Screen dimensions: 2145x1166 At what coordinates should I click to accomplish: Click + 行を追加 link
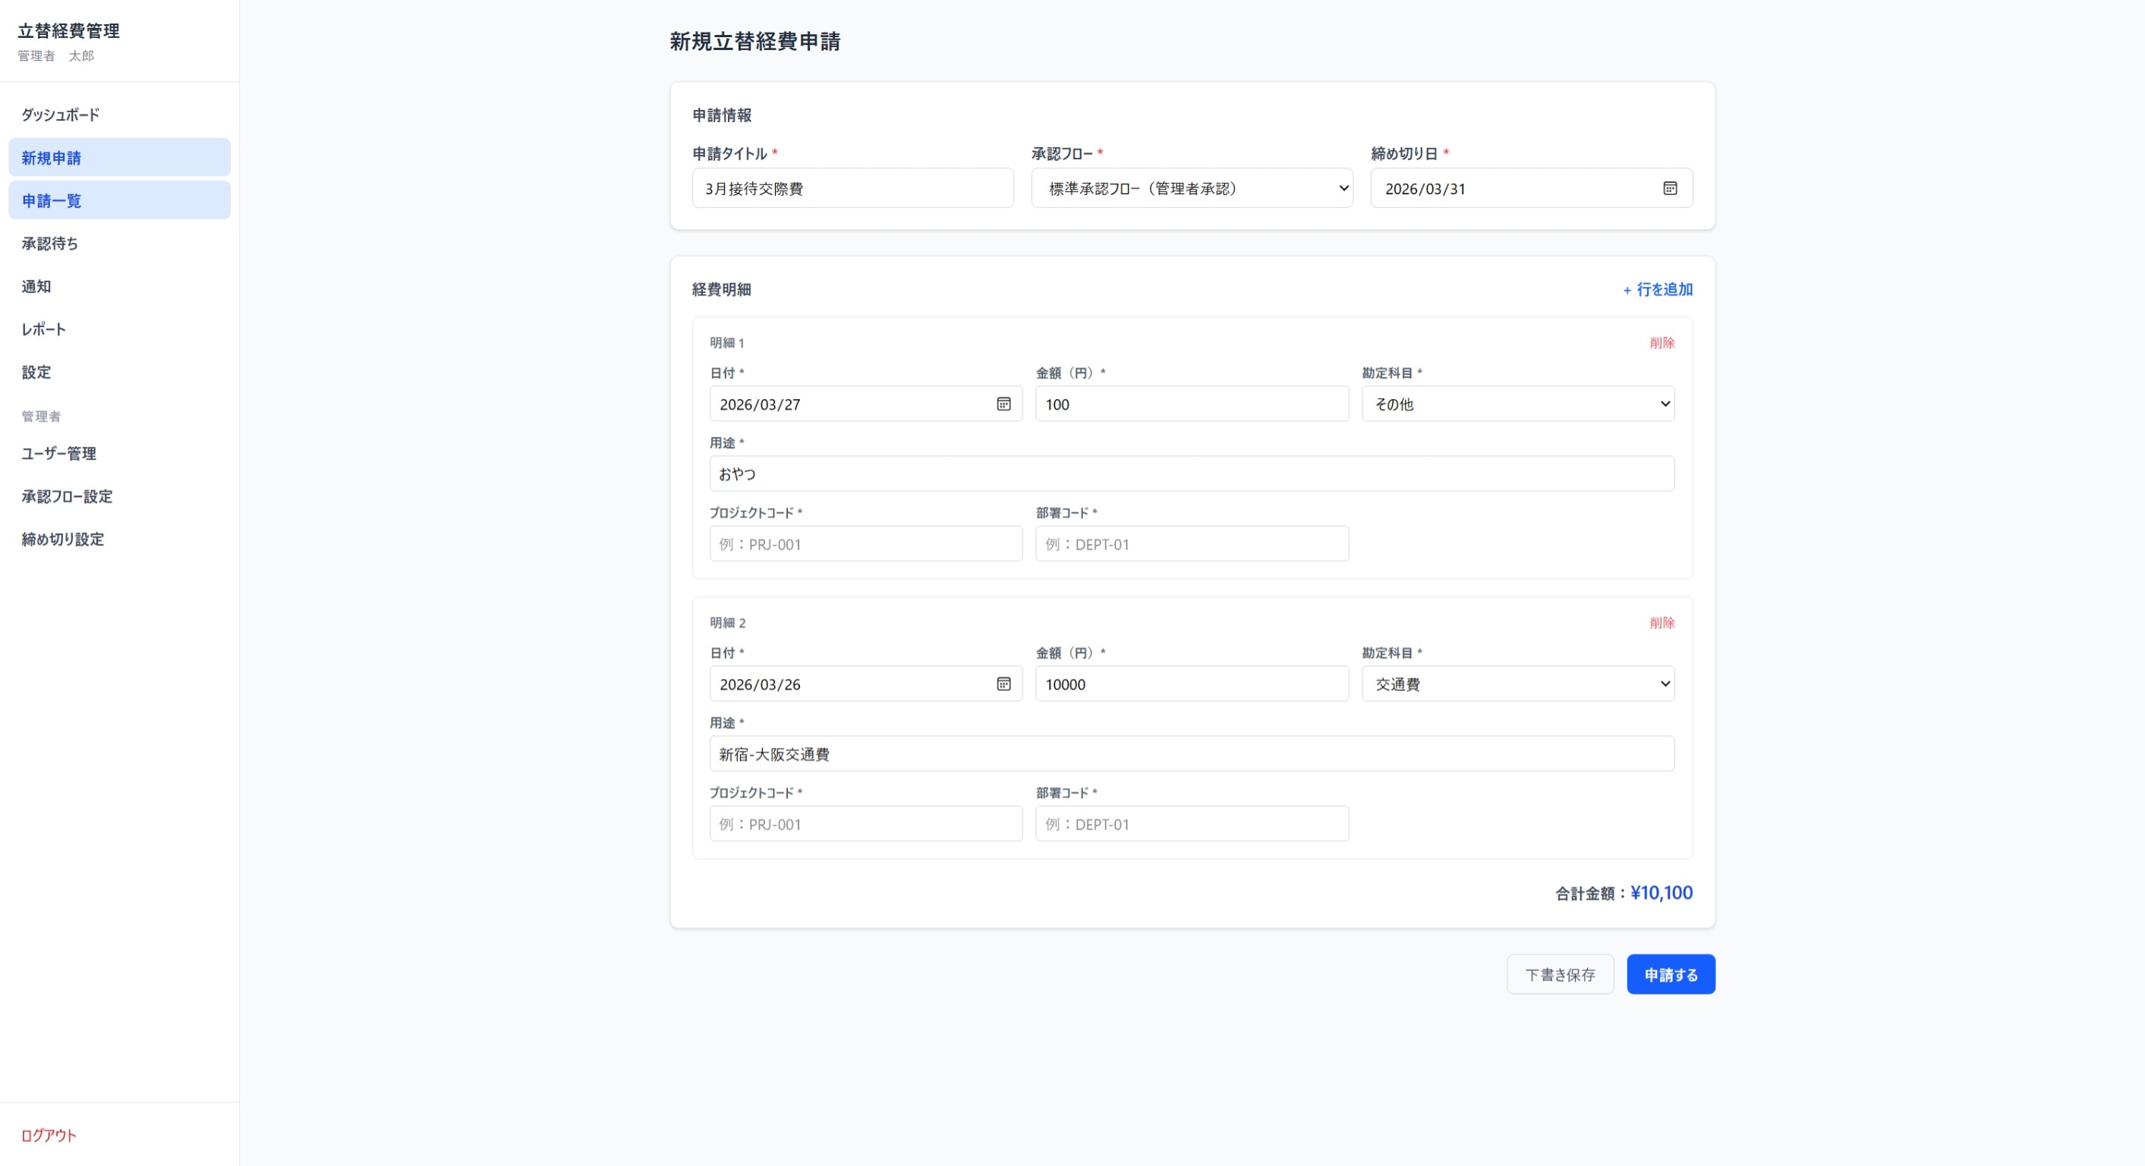click(1657, 290)
